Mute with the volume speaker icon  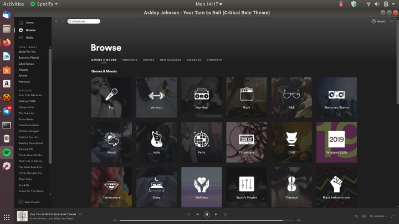[x=371, y=216]
